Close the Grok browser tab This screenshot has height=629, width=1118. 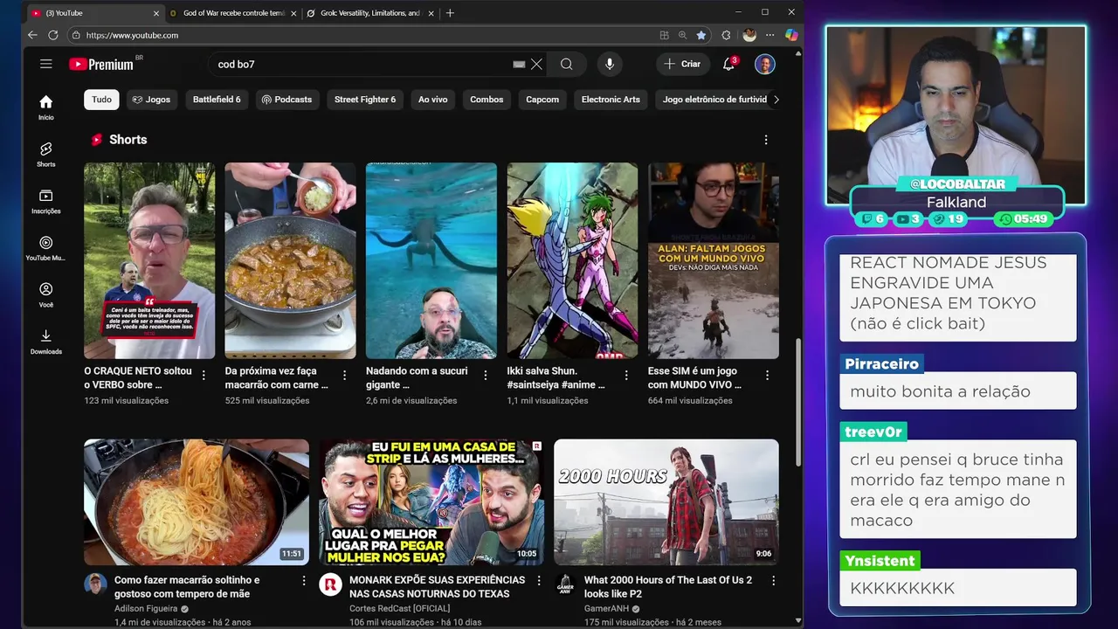pyautogui.click(x=431, y=13)
